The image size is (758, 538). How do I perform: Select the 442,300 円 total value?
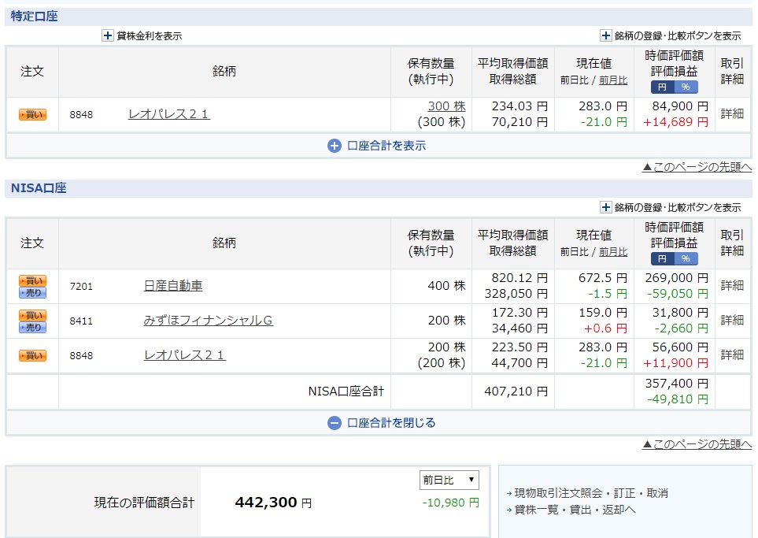tap(273, 503)
